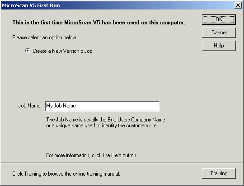244x186 pixels.
Task: Click the 'Click Training to browse' instruction text
Action: point(66,174)
